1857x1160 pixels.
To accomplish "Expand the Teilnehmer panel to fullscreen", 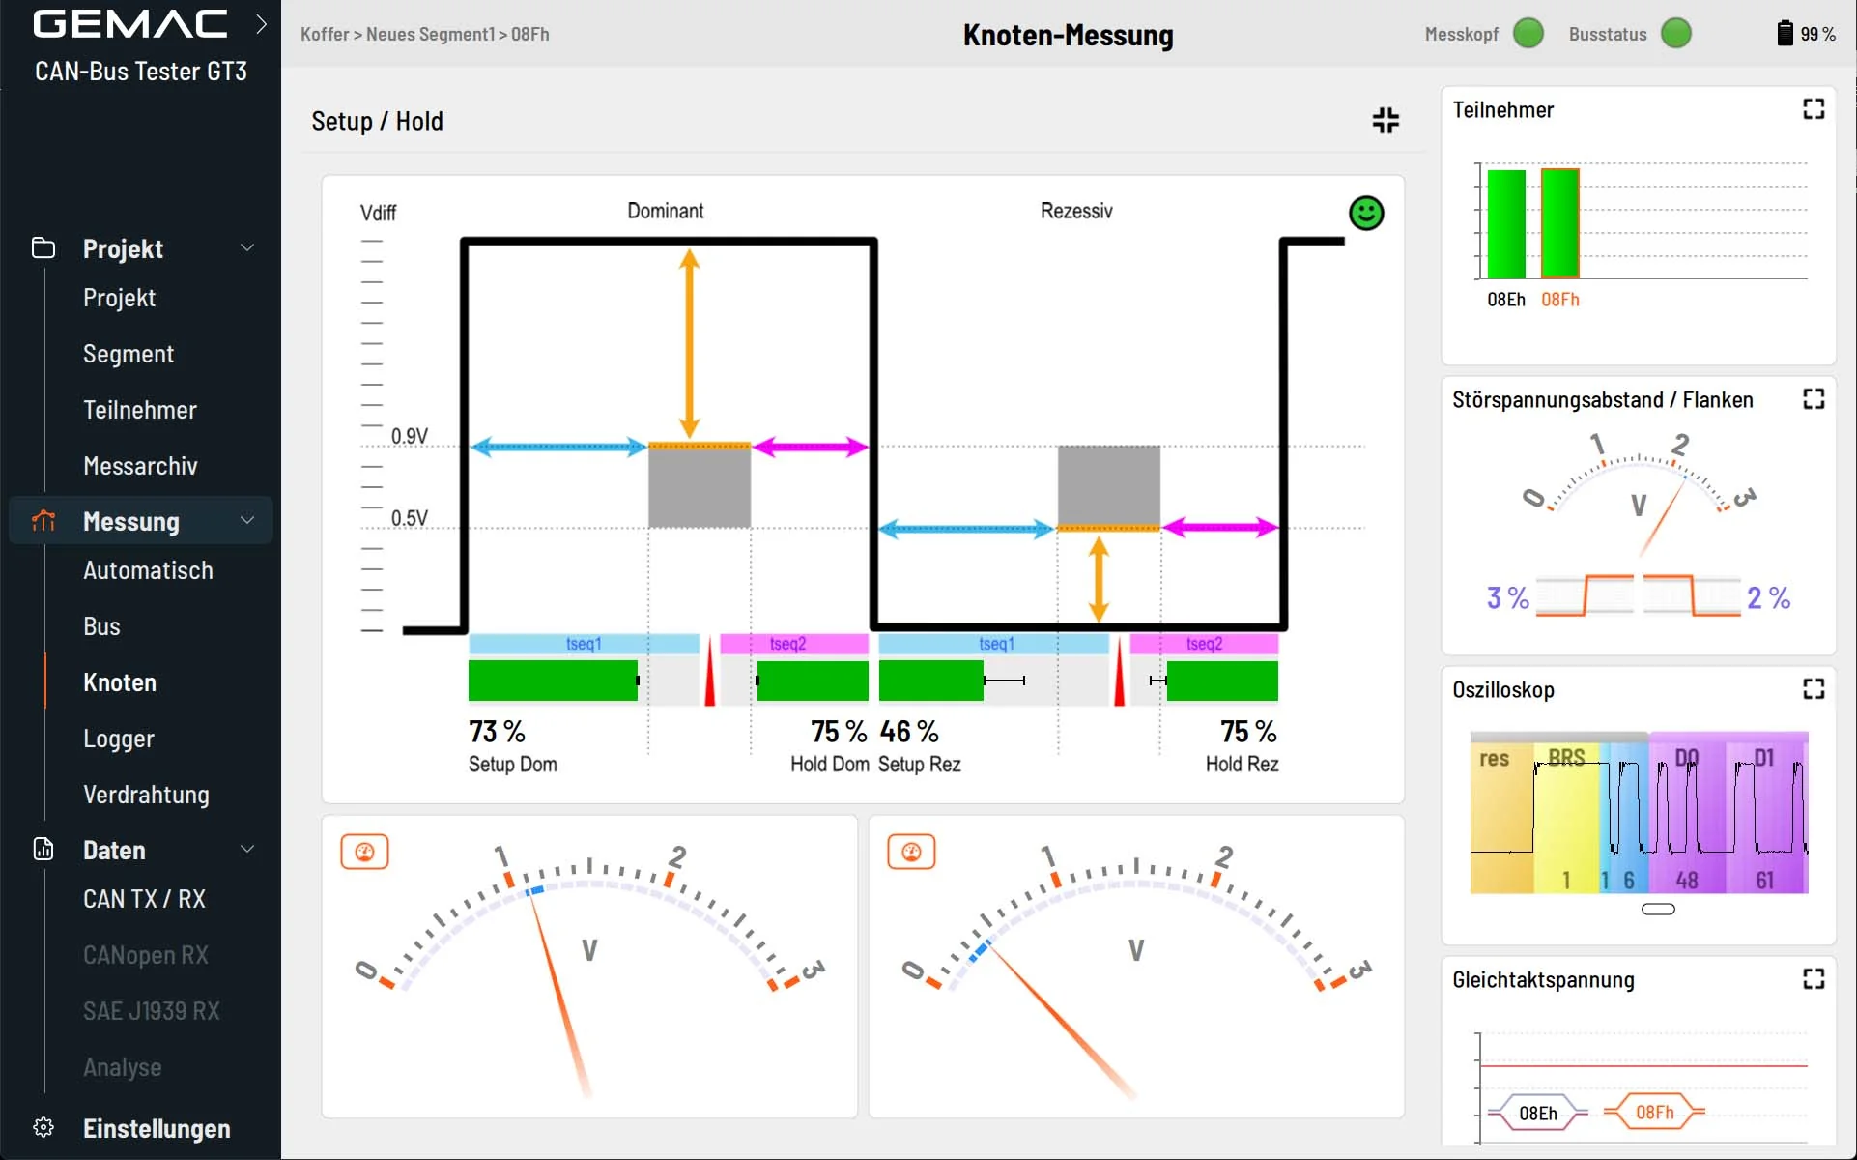I will point(1814,109).
